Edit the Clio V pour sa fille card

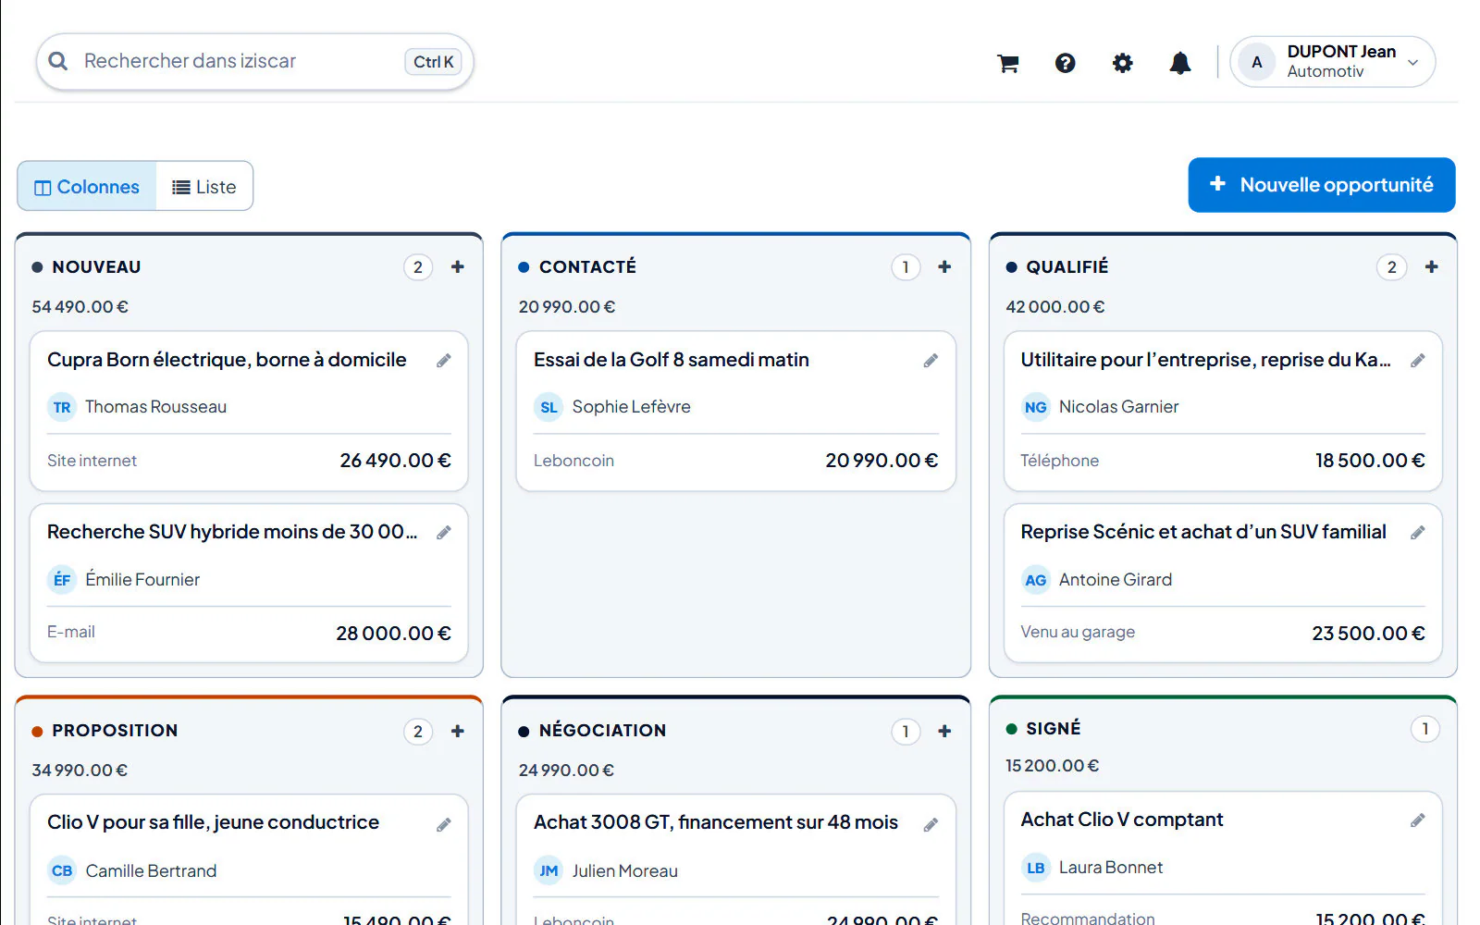pyautogui.click(x=444, y=824)
